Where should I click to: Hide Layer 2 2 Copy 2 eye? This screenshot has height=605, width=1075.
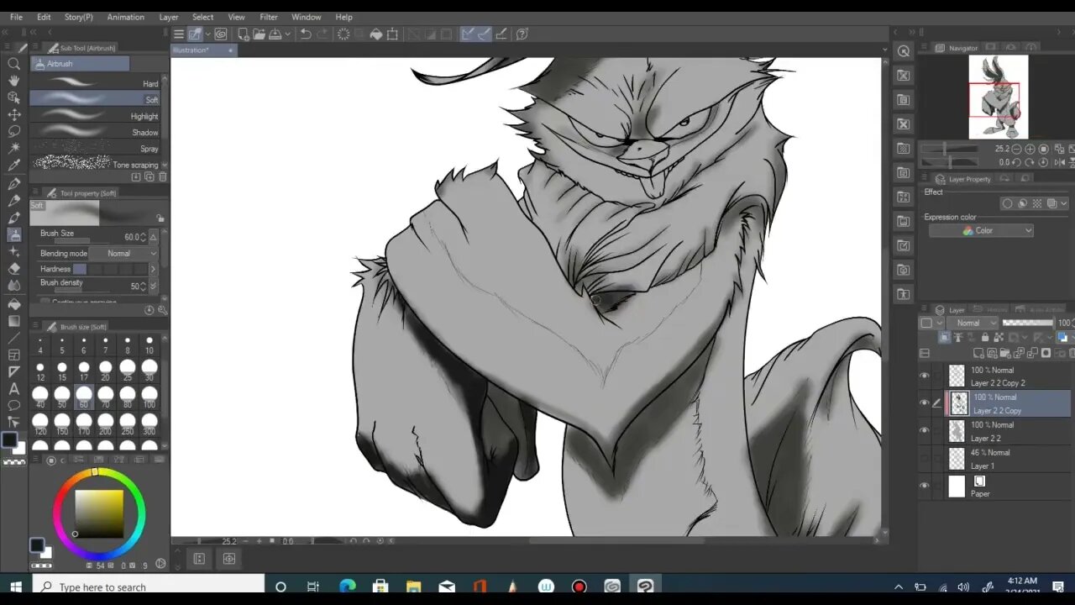pyautogui.click(x=925, y=376)
